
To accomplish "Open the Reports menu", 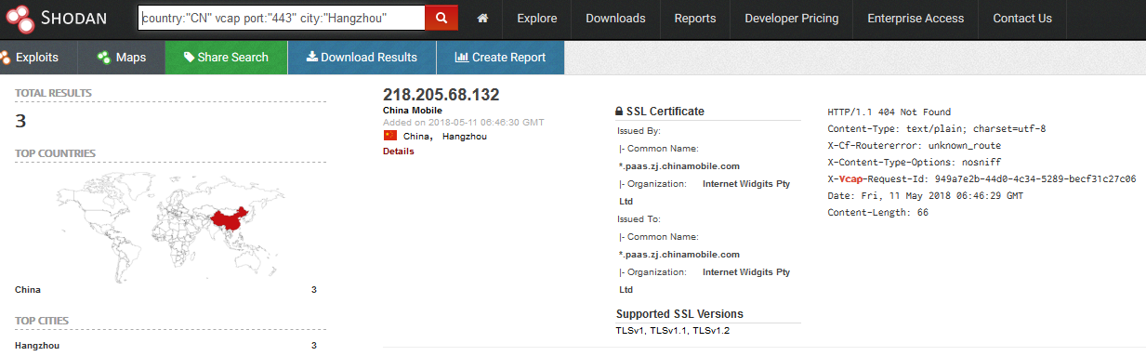I will coord(695,18).
